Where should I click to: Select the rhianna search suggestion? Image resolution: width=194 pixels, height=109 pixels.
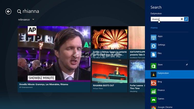[154, 28]
